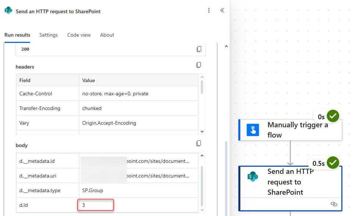The height and width of the screenshot is (216, 359).
Task: Click the panel title Send an HTTP request to SharePoint
Action: pyautogui.click(x=58, y=11)
